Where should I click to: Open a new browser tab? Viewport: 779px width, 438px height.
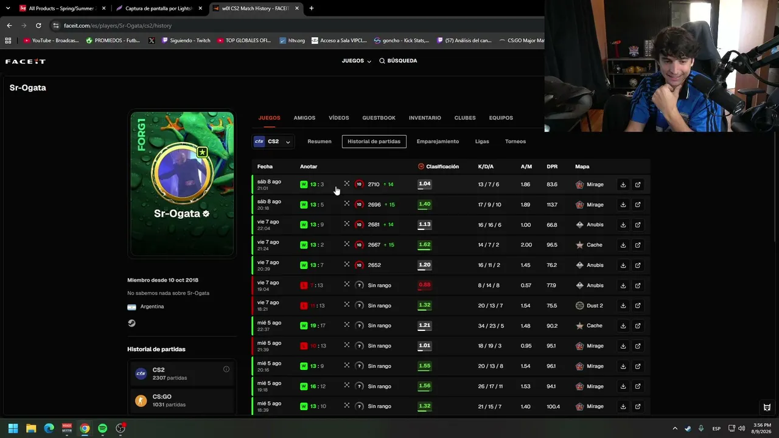coord(312,9)
